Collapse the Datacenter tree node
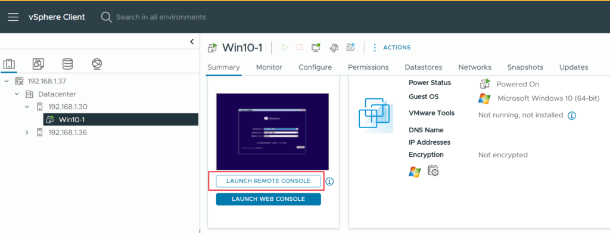Image resolution: width=610 pixels, height=233 pixels. pos(17,94)
